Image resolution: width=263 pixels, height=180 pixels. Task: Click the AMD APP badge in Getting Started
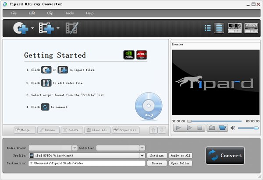click(x=142, y=55)
